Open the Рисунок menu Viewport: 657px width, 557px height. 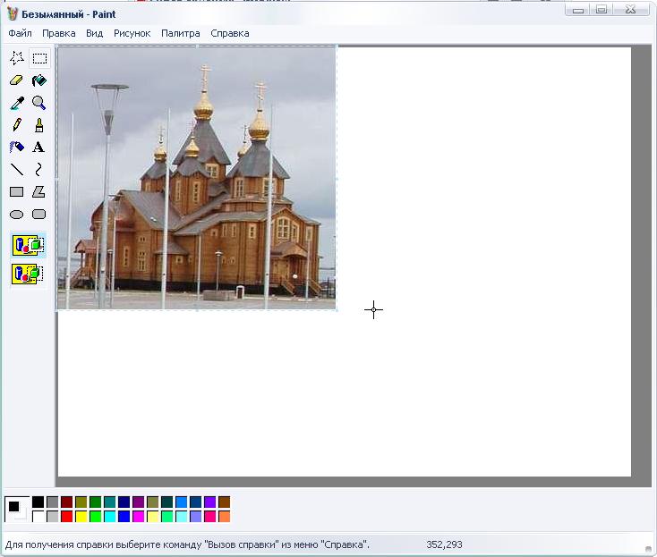point(132,33)
